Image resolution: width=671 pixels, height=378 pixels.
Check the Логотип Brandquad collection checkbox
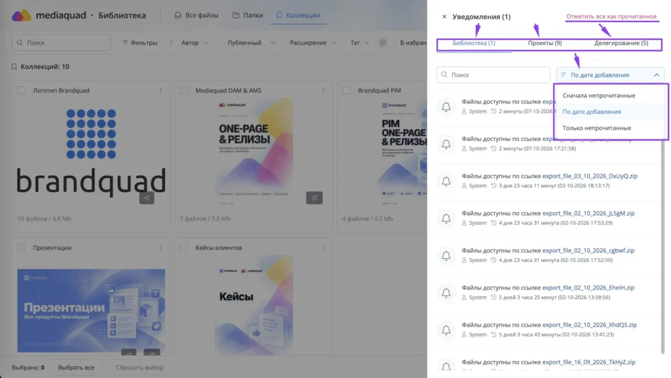tap(21, 90)
